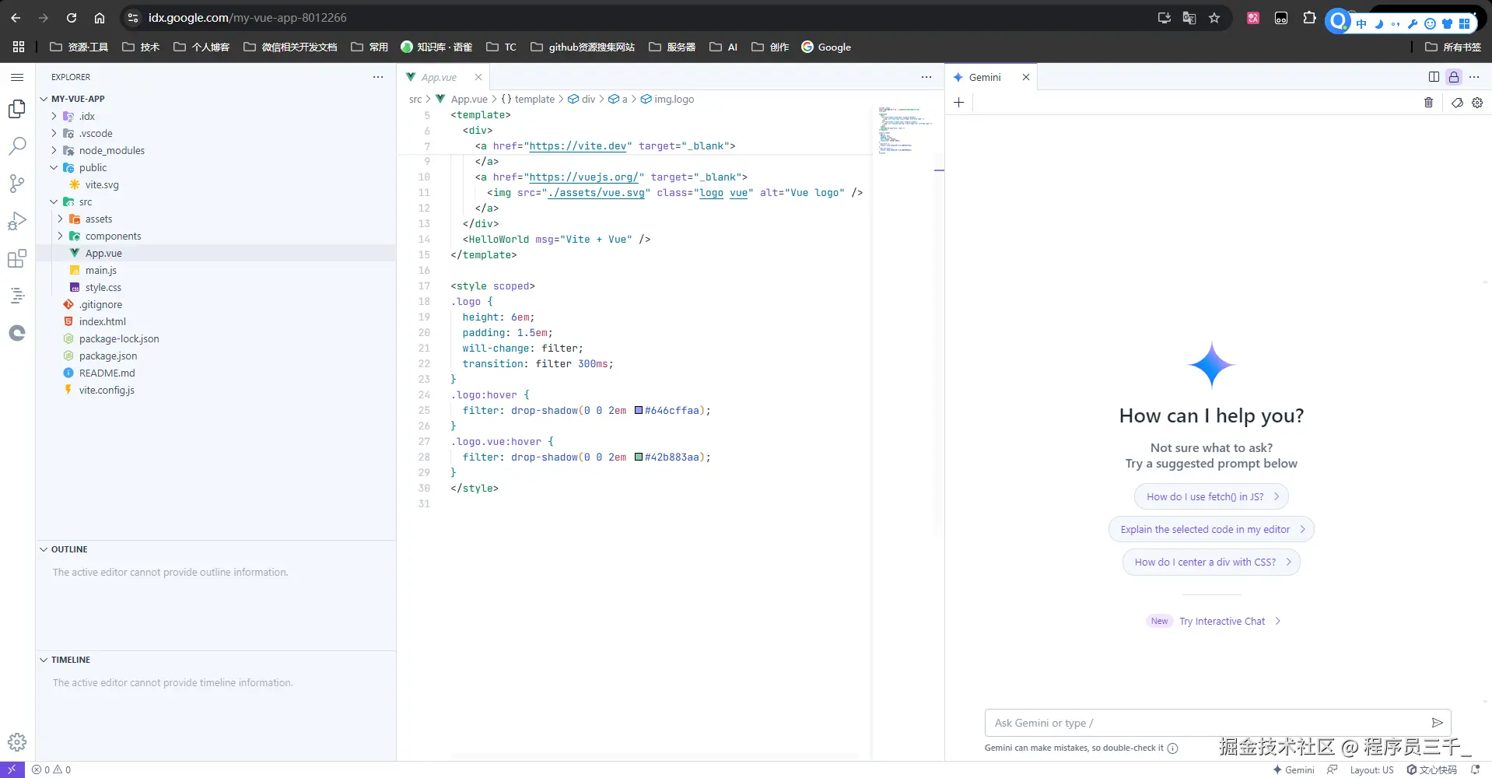Image resolution: width=1492 pixels, height=778 pixels.
Task: Bookmark this page with star icon
Action: point(1214,18)
